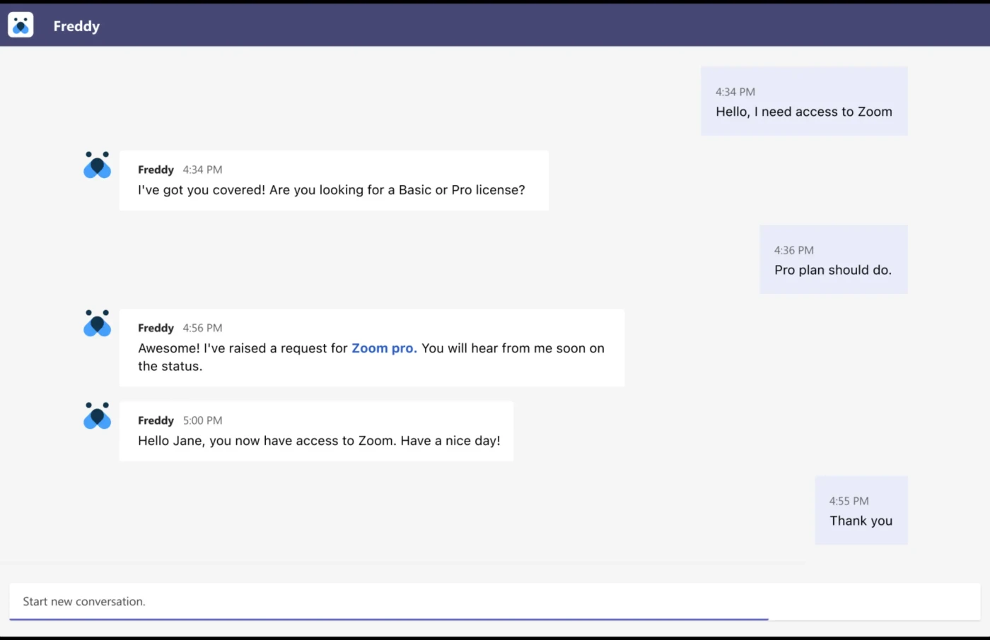Click the 4:55 PM timestamp

point(849,501)
